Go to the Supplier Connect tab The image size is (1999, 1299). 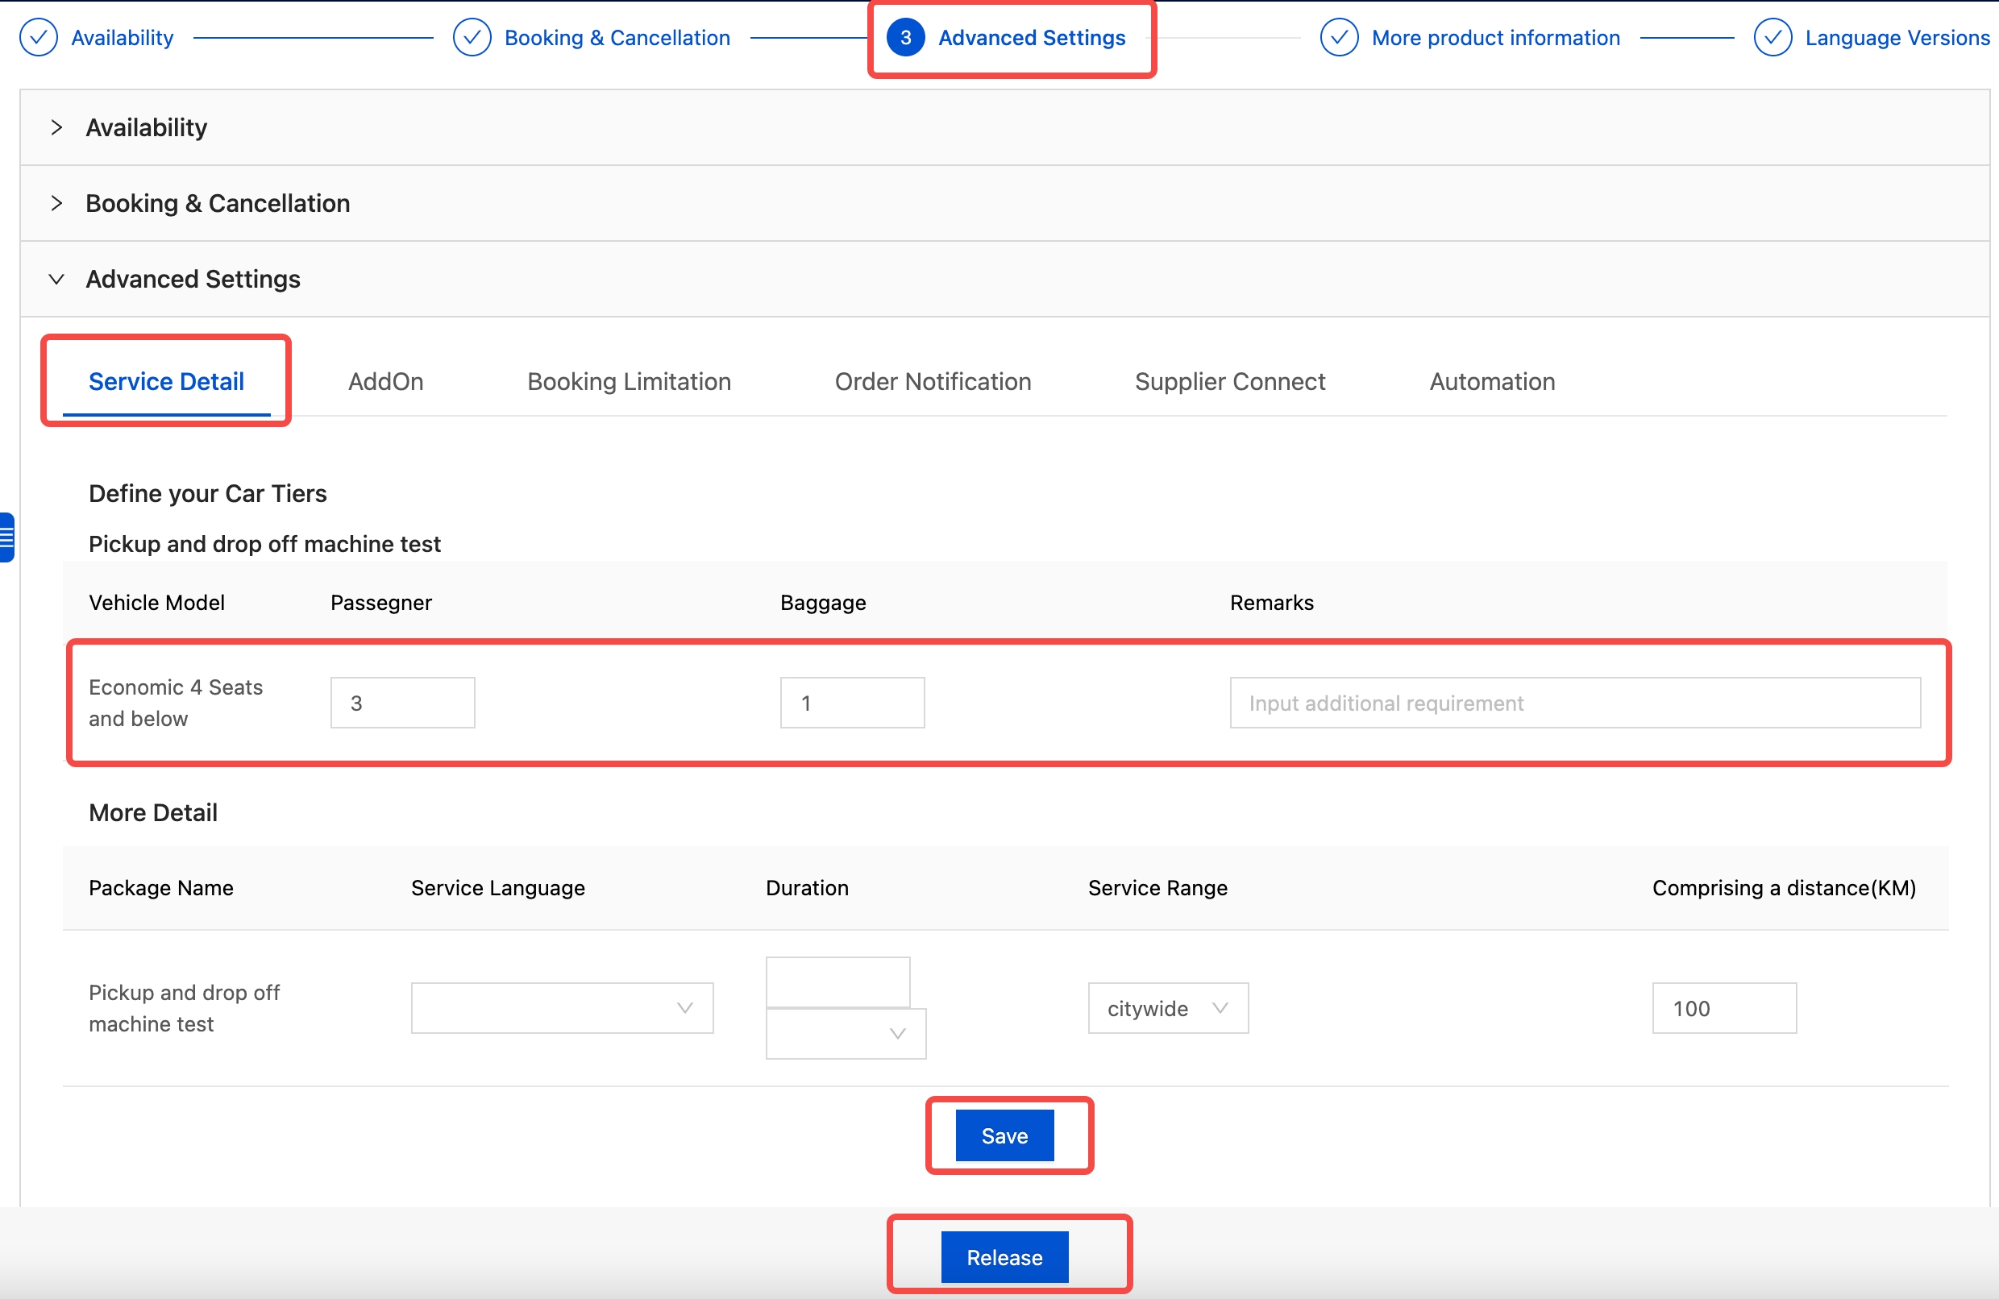click(x=1230, y=381)
